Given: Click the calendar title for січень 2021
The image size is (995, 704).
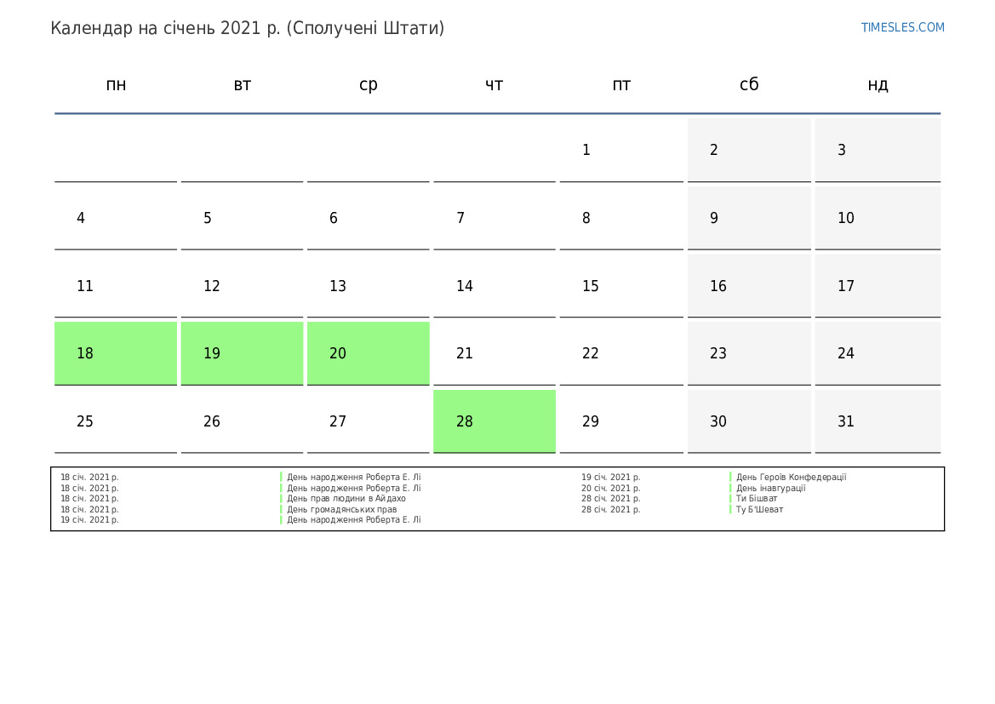Looking at the screenshot, I should 247,28.
